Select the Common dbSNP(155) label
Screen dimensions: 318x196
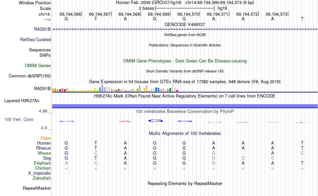click(30, 76)
